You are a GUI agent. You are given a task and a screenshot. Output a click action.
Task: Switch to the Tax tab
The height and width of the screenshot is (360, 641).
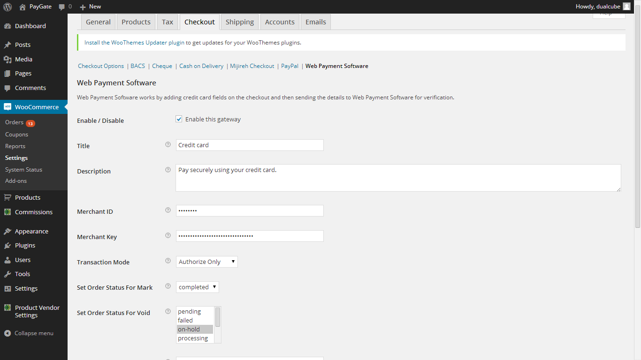click(168, 22)
